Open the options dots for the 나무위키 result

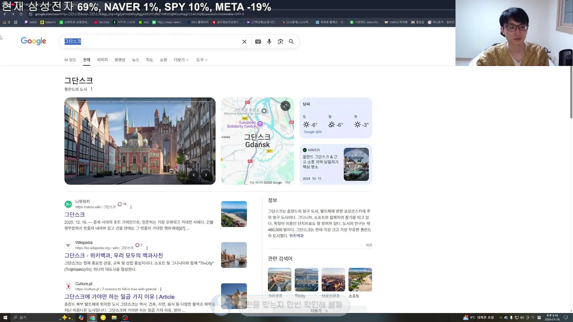tap(131, 207)
